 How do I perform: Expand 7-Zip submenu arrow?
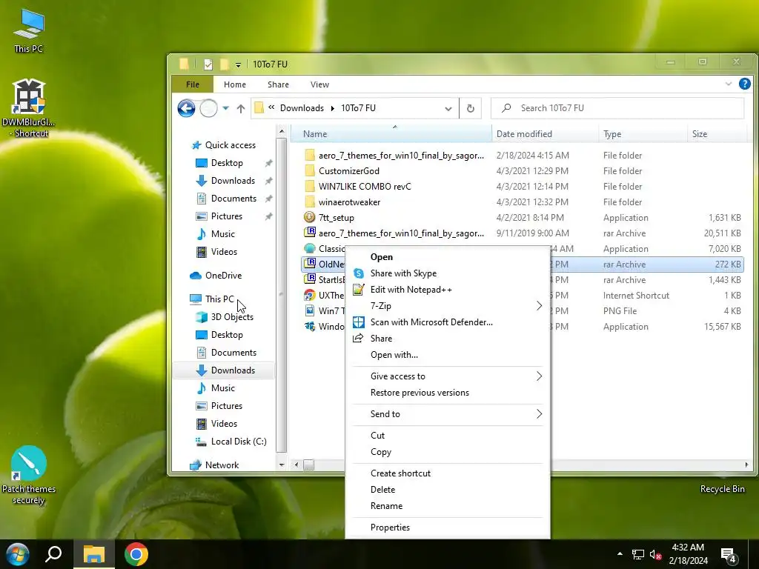(540, 306)
